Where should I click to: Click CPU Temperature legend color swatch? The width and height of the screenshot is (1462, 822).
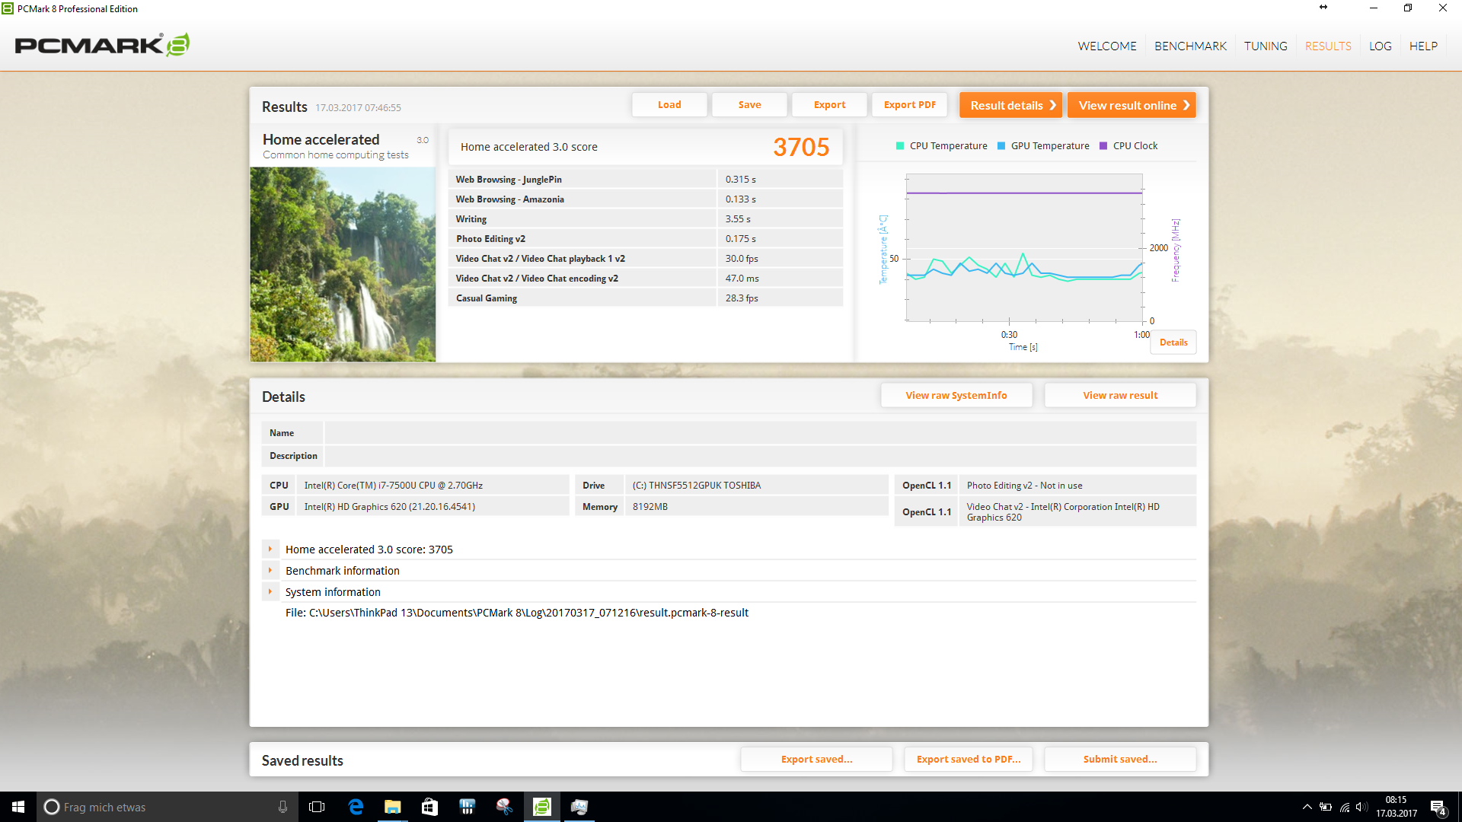click(900, 146)
